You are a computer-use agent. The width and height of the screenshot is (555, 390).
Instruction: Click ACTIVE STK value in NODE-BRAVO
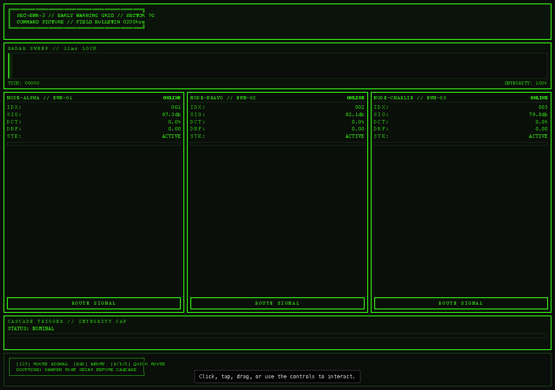click(355, 136)
